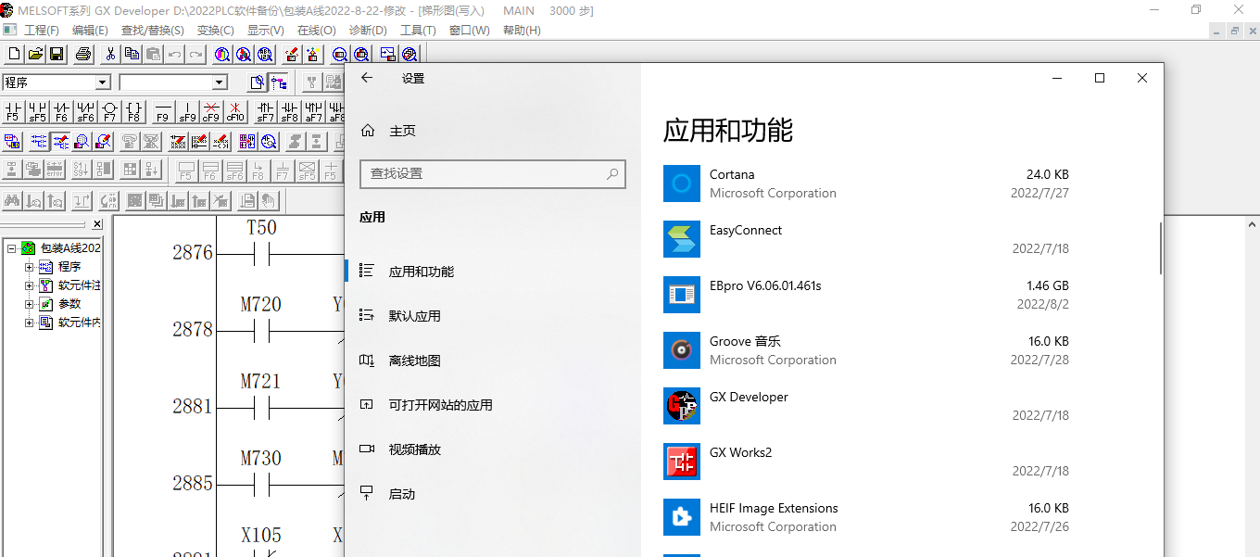Collapse the 包装A线 project root node
Screen dimensions: 1260x557
(11, 248)
